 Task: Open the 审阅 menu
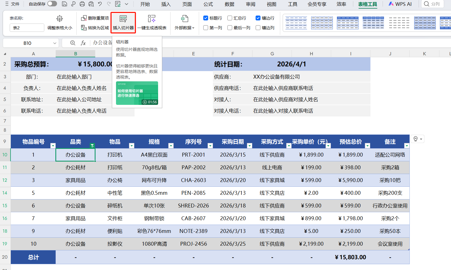[250, 4]
